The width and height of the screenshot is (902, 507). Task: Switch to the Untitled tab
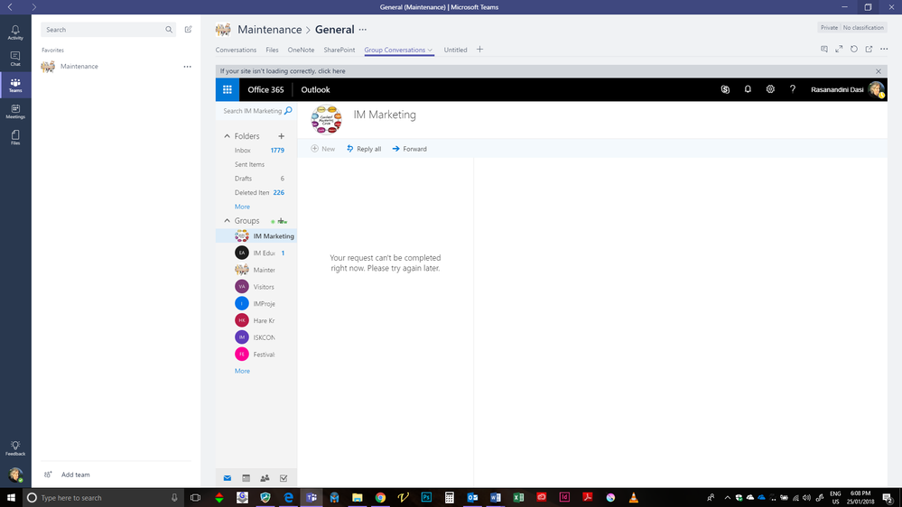coord(455,50)
